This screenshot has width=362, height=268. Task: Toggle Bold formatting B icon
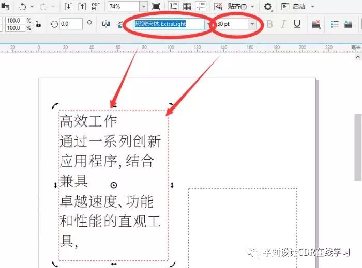tap(269, 24)
